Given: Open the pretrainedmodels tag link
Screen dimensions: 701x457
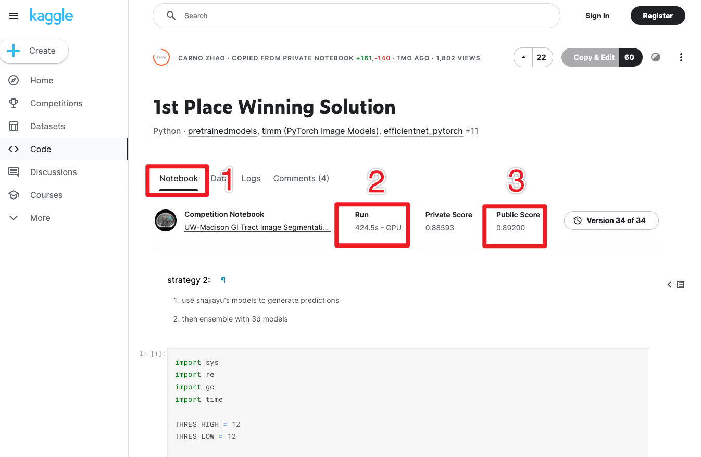Looking at the screenshot, I should coord(222,131).
